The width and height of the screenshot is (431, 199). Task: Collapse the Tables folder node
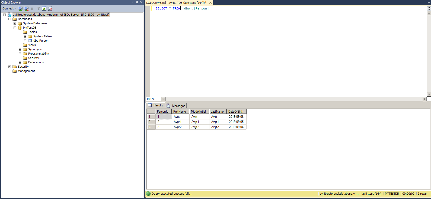(x=20, y=32)
